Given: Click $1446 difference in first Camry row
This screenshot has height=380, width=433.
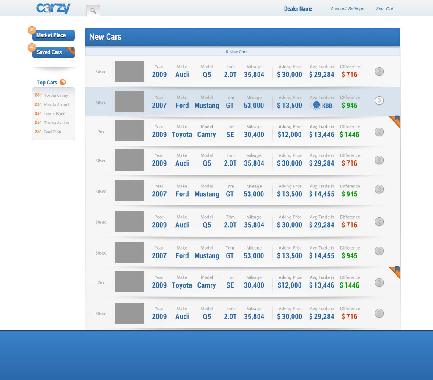Looking at the screenshot, I should click(x=349, y=135).
